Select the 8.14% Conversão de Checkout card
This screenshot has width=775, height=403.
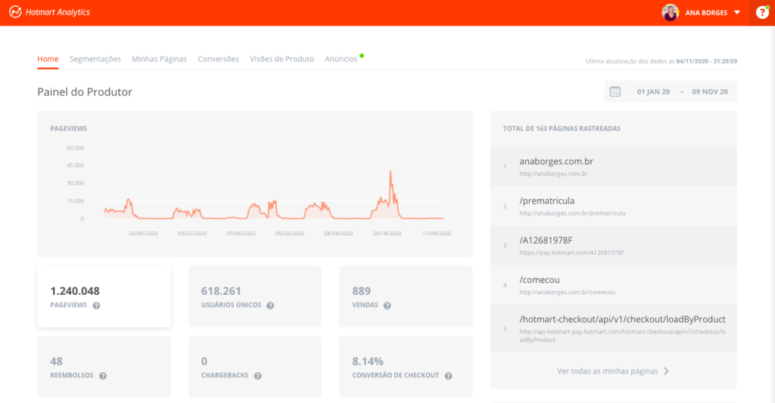pos(406,367)
